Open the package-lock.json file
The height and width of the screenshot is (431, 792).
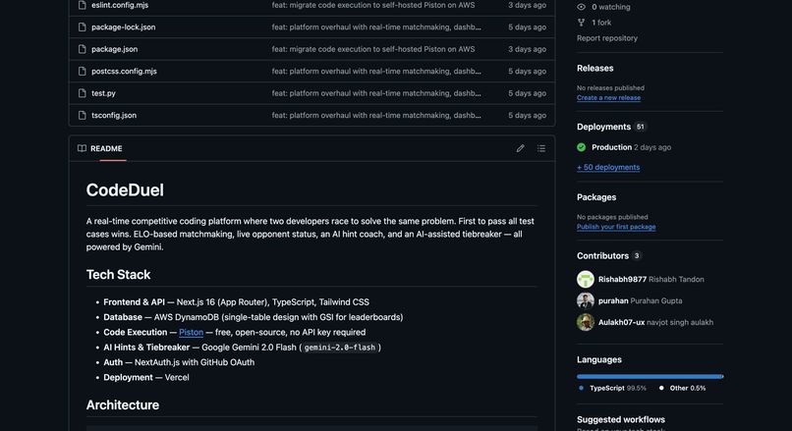click(123, 27)
